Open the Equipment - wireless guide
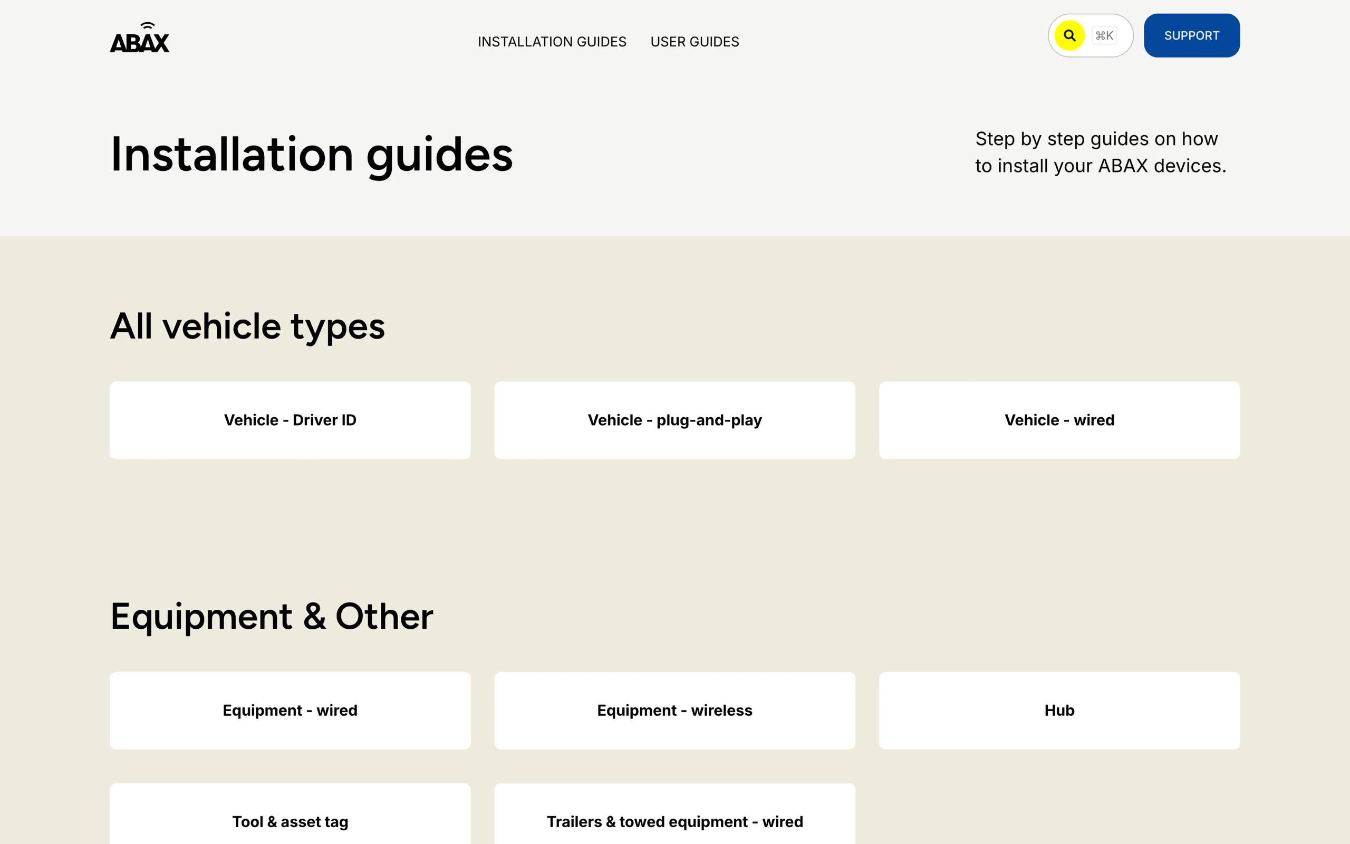Viewport: 1350px width, 844px height. tap(674, 711)
